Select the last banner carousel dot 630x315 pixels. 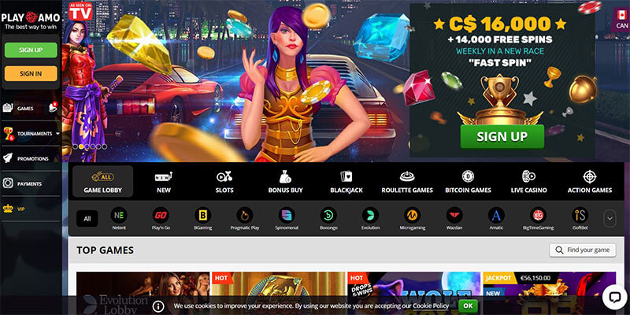105,146
